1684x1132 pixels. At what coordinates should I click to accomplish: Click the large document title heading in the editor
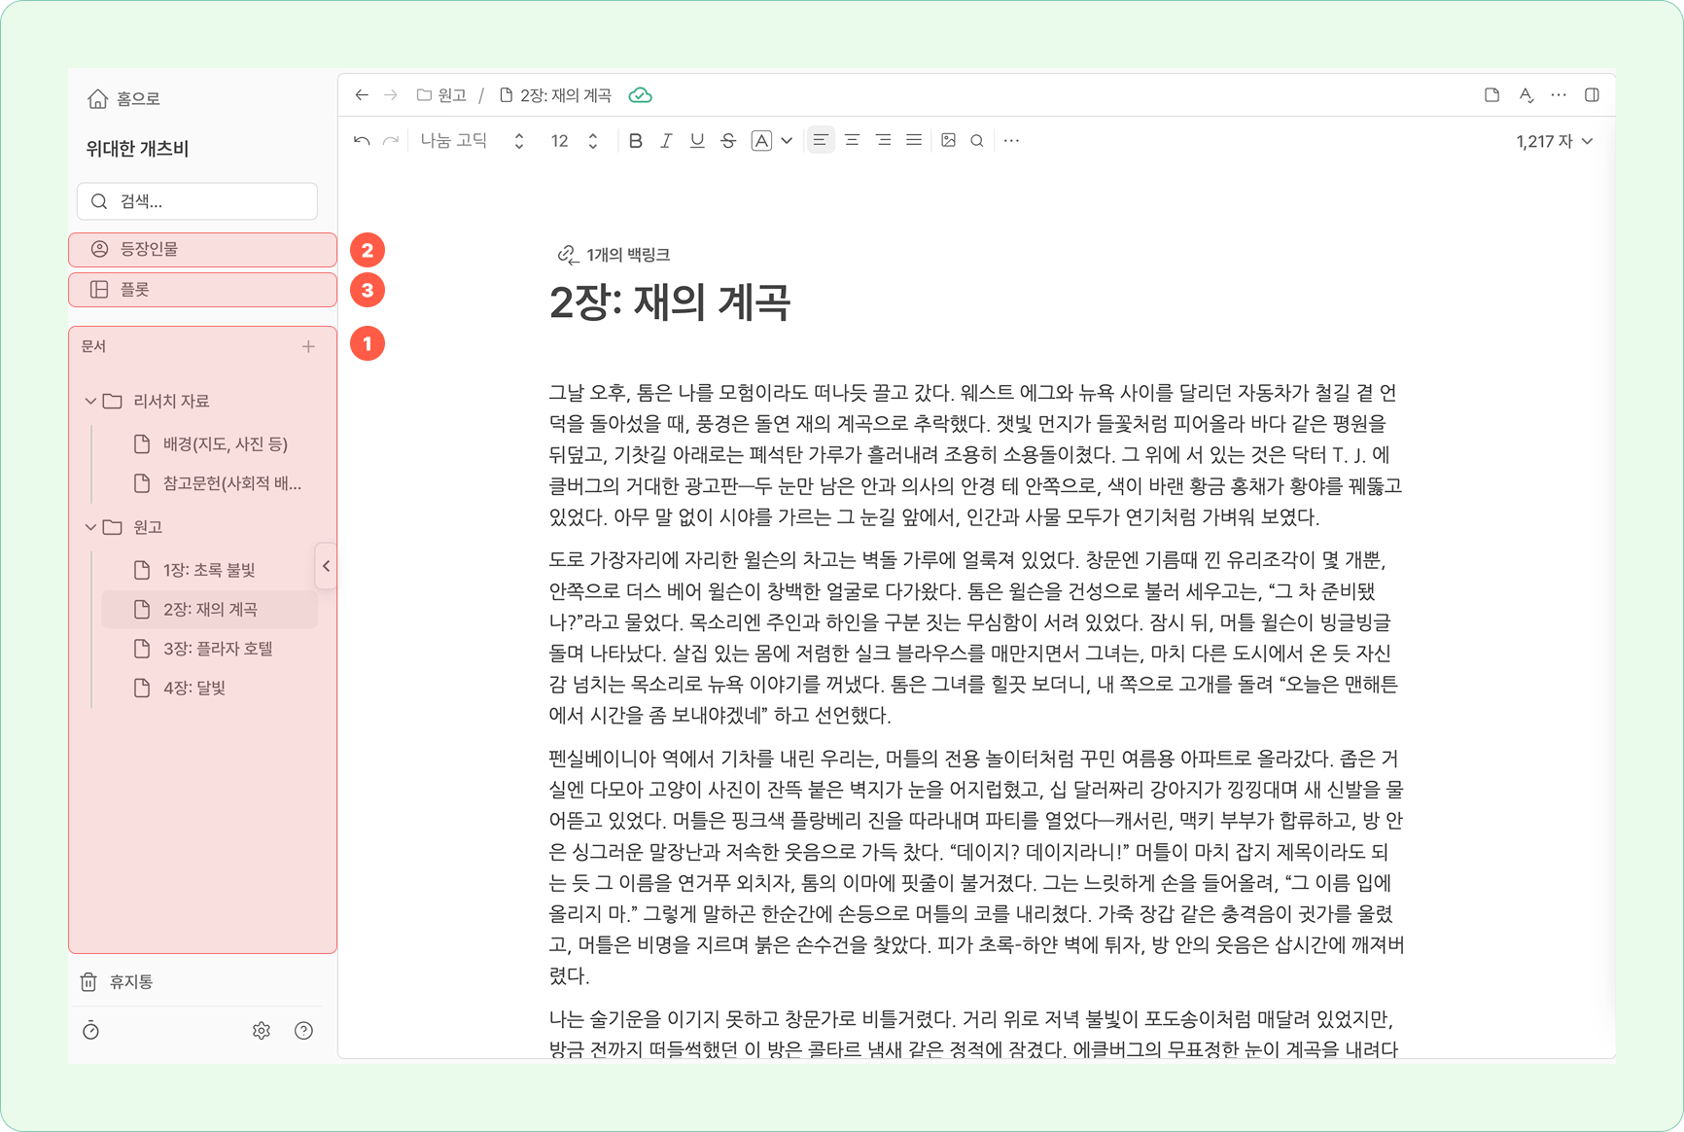click(670, 301)
